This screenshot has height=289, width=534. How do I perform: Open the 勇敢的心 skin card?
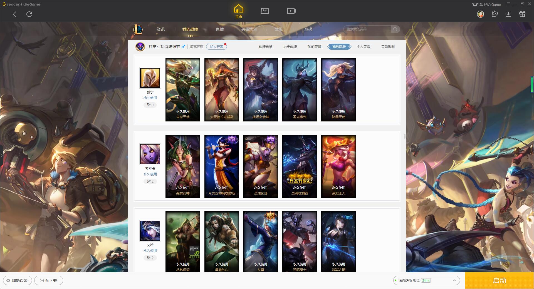point(222,241)
